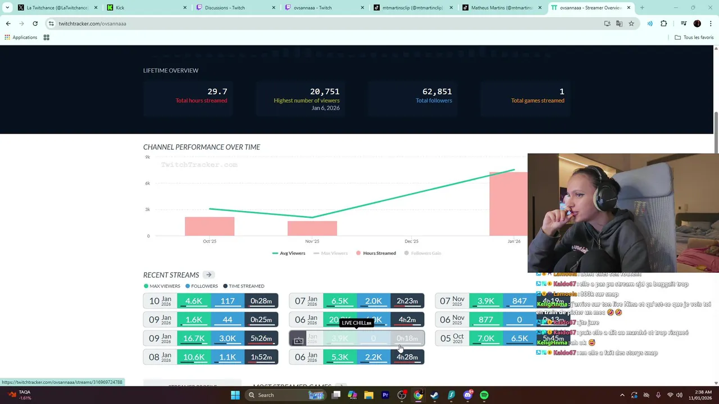This screenshot has height=404, width=719.
Task: Toggle the Avg Viewers chart series
Action: point(289,253)
